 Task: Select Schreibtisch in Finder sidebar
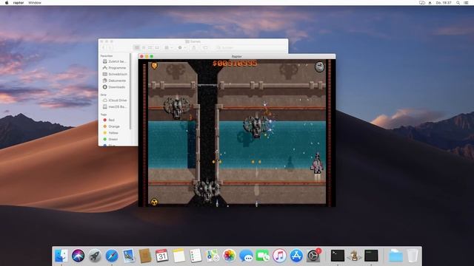[x=115, y=74]
